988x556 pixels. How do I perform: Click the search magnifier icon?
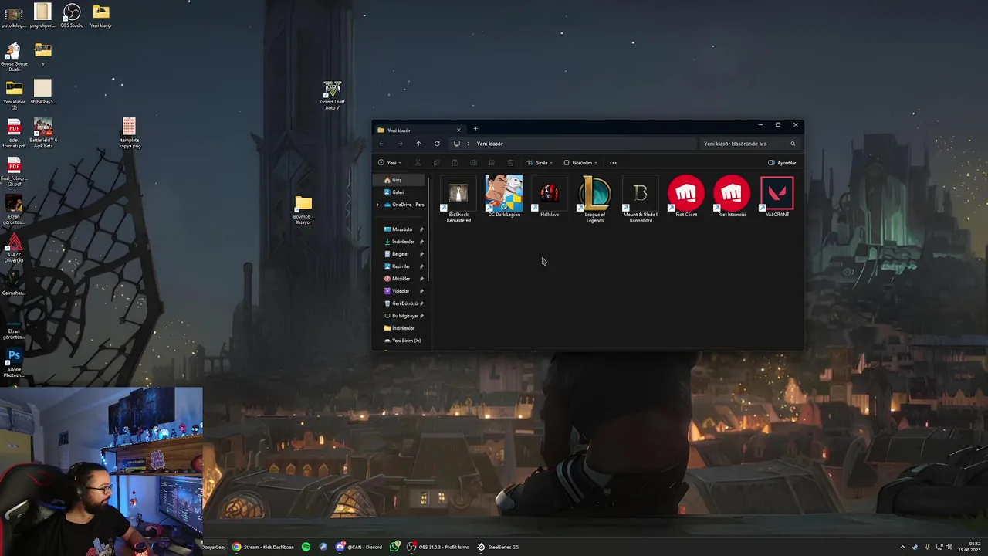tap(793, 144)
